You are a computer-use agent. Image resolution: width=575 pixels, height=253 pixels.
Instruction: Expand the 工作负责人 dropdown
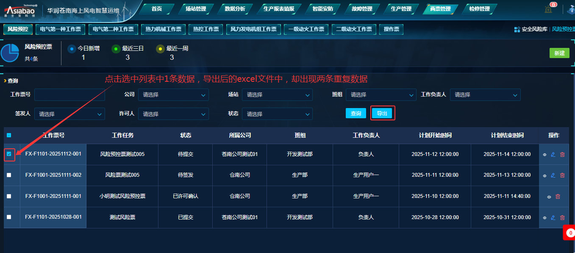[485, 95]
